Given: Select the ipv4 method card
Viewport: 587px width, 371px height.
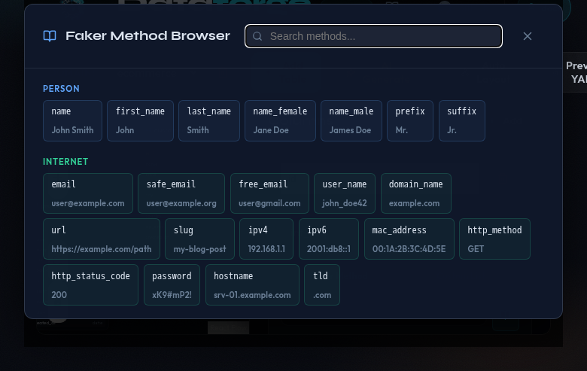Looking at the screenshot, I should 266,239.
